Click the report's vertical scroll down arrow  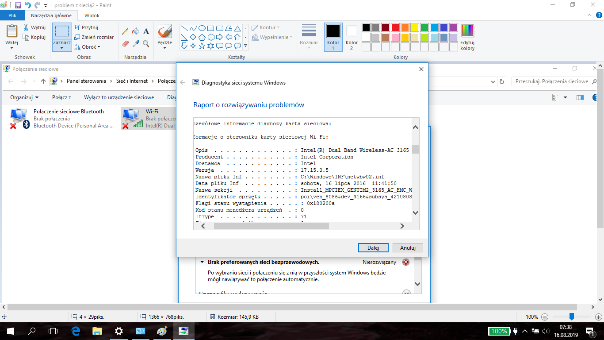pos(415,213)
